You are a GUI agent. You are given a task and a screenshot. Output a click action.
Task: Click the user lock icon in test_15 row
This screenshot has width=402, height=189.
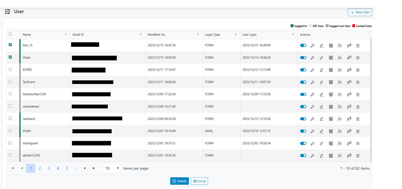point(349,46)
